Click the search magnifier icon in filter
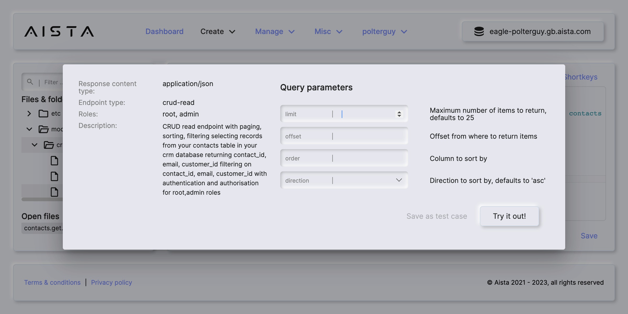The height and width of the screenshot is (314, 628). pyautogui.click(x=30, y=82)
